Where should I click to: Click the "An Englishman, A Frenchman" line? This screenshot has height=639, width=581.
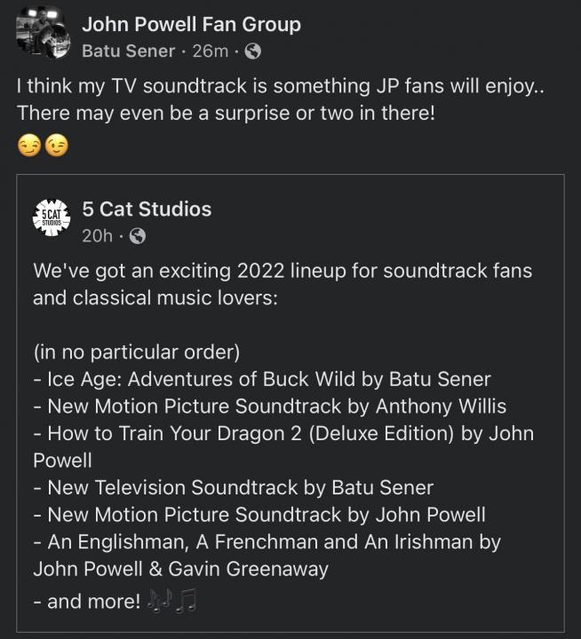click(267, 541)
